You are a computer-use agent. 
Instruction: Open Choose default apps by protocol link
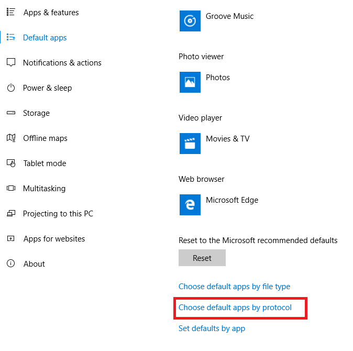pyautogui.click(x=235, y=308)
